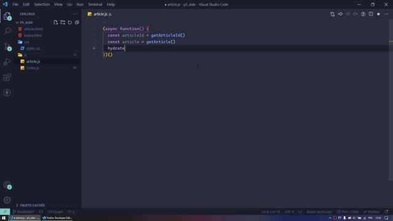This screenshot has width=393, height=221.
Task: Show hidden system tray icons chevron
Action: 330,218
